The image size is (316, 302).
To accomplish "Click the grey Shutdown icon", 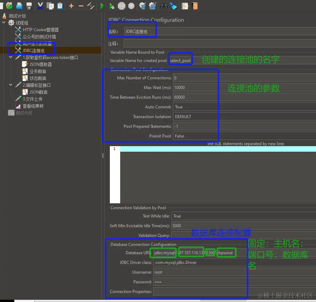I will tap(131, 6).
